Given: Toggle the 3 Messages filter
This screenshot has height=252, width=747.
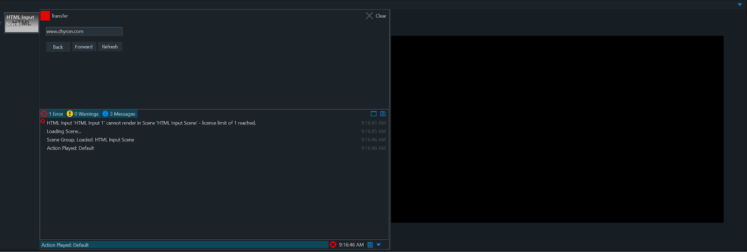Looking at the screenshot, I should [119, 114].
